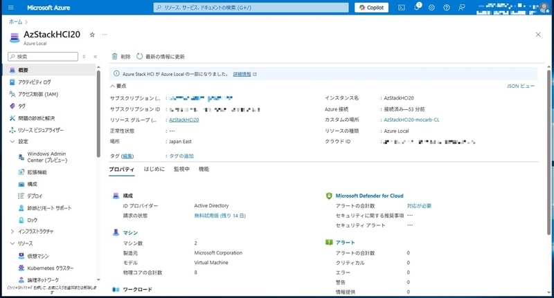Click the ホーム breadcrumb link
This screenshot has height=298, width=554.
[15, 21]
